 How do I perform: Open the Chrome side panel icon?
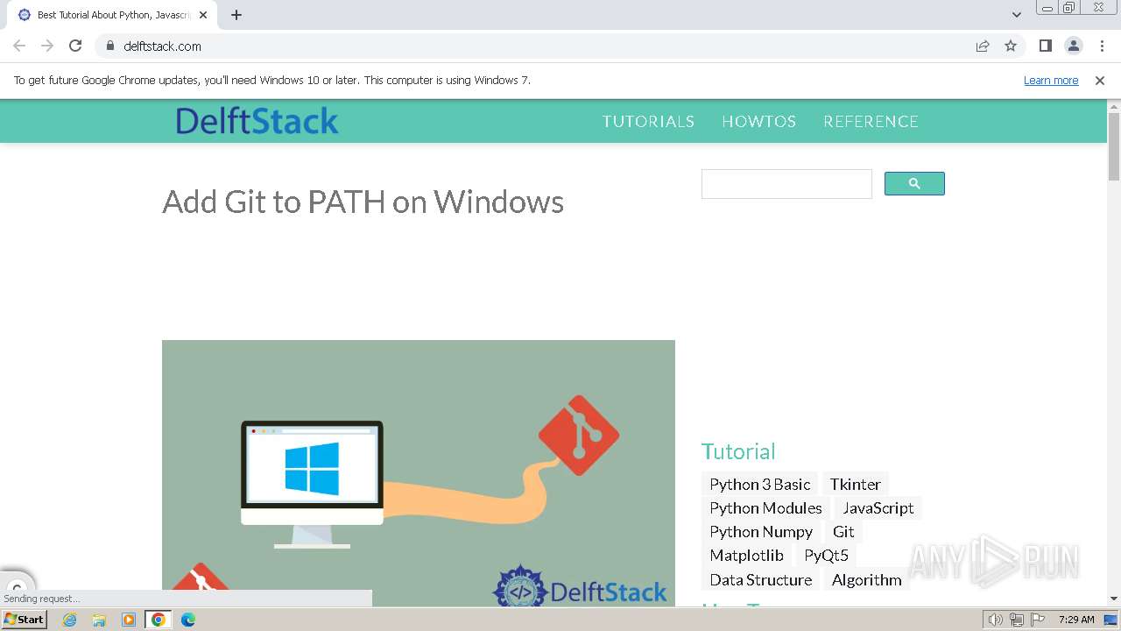tap(1046, 46)
